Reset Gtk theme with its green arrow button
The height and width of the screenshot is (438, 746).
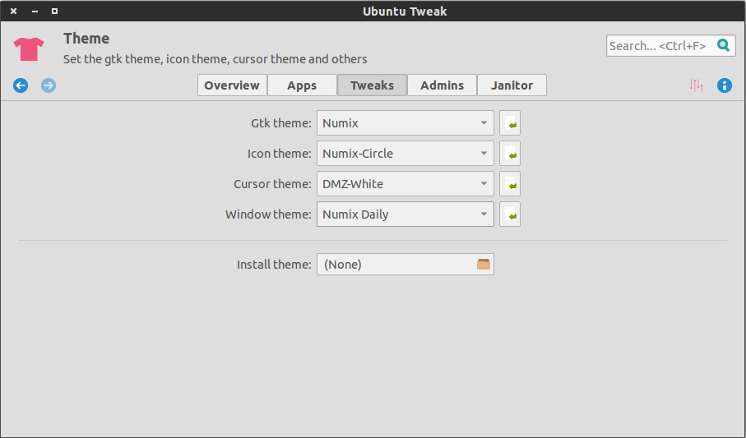510,123
